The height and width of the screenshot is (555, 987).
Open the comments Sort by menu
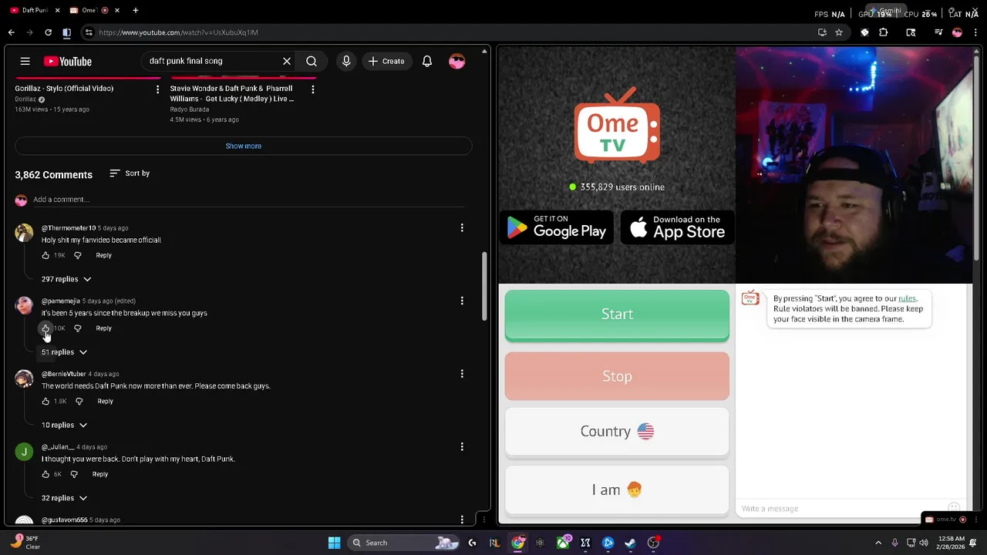[x=130, y=173]
